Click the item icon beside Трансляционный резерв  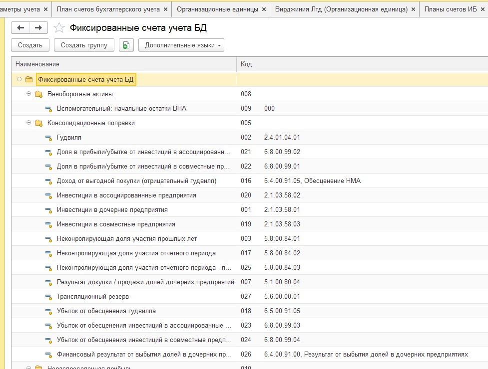[x=48, y=297]
